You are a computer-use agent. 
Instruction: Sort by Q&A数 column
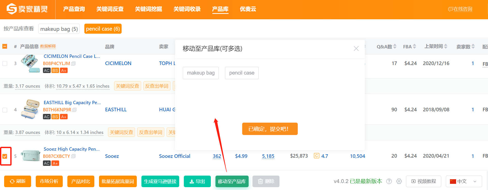[x=395, y=47]
